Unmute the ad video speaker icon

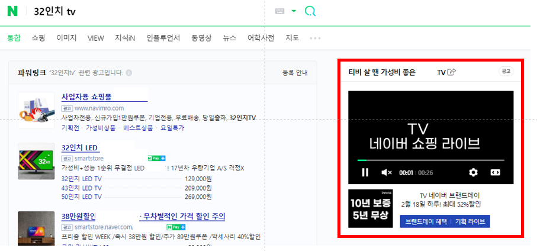pos(386,173)
